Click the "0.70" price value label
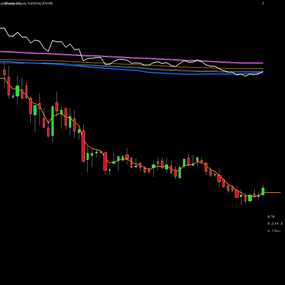 [x=271, y=217]
